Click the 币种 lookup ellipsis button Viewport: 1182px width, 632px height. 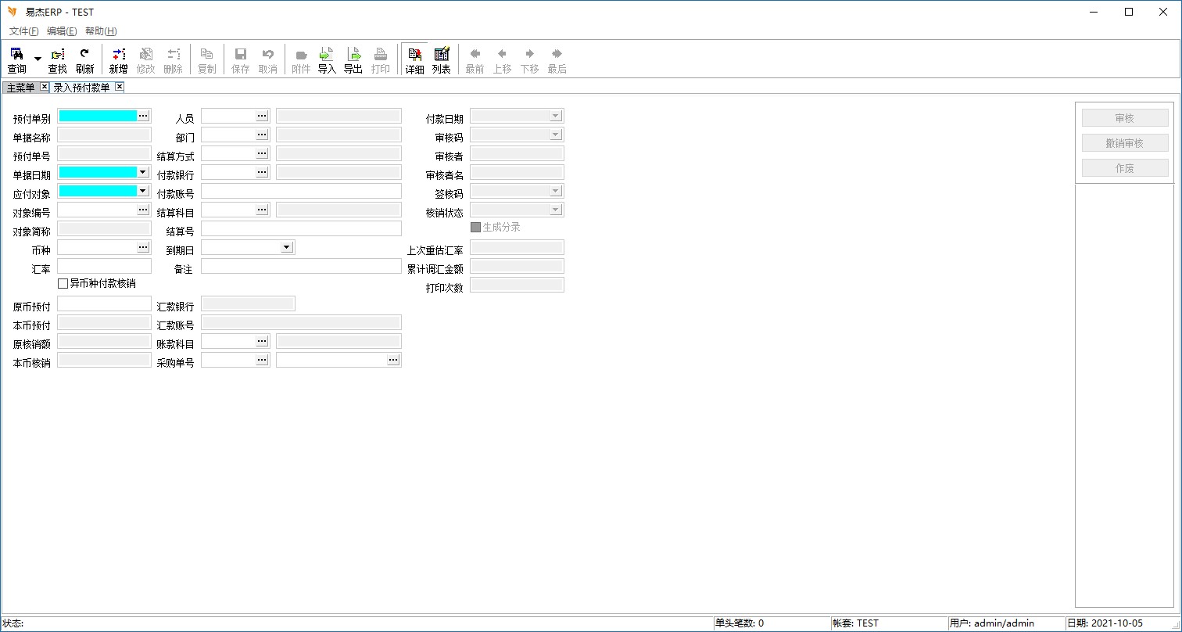[143, 247]
